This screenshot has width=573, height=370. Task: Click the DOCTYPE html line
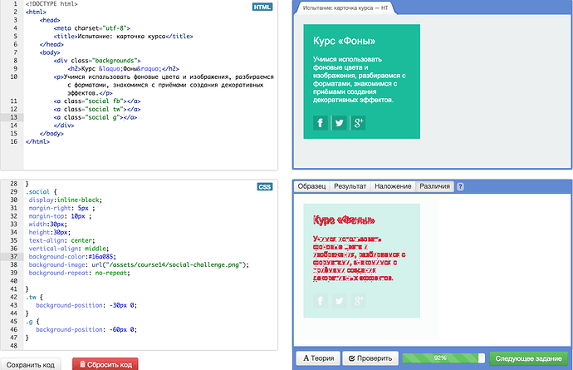click(x=51, y=4)
